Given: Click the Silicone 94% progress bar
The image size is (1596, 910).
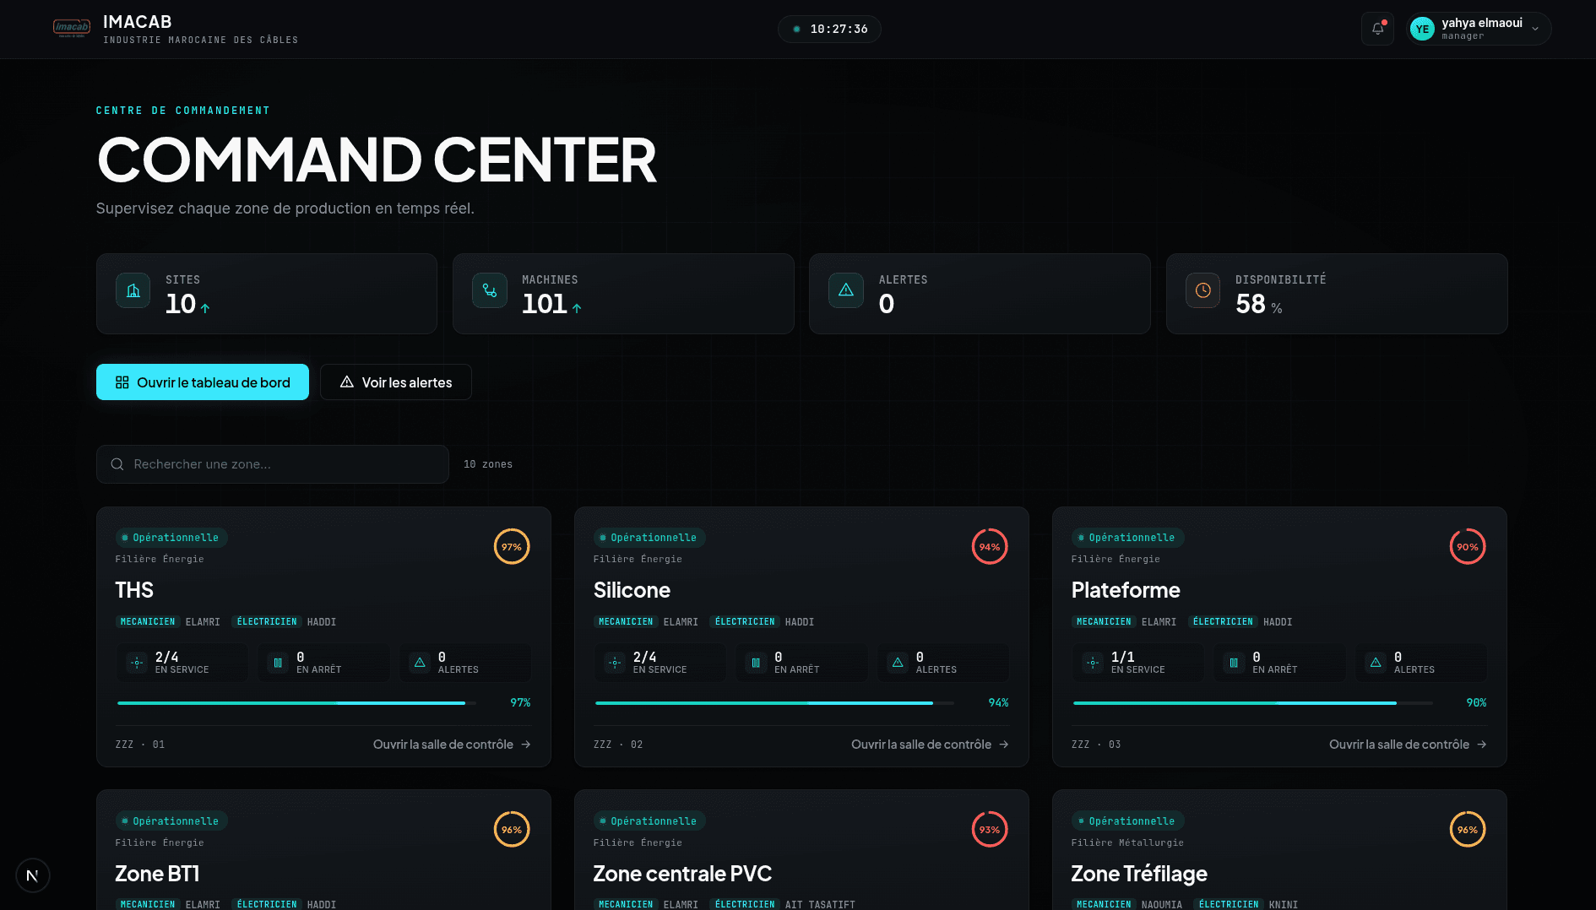Looking at the screenshot, I should coord(774,702).
